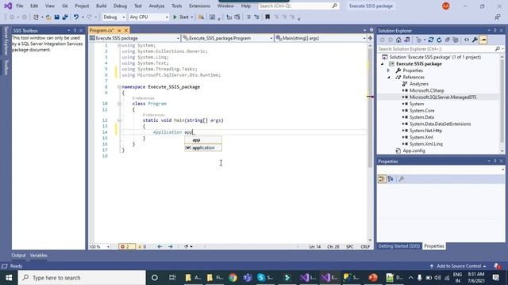
Task: Click the error count indicator showing 2
Action: (127, 246)
